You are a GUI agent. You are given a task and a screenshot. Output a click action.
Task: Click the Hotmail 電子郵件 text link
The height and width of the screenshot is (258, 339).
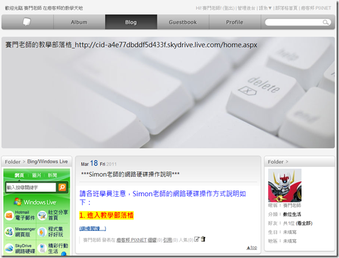(x=25, y=215)
